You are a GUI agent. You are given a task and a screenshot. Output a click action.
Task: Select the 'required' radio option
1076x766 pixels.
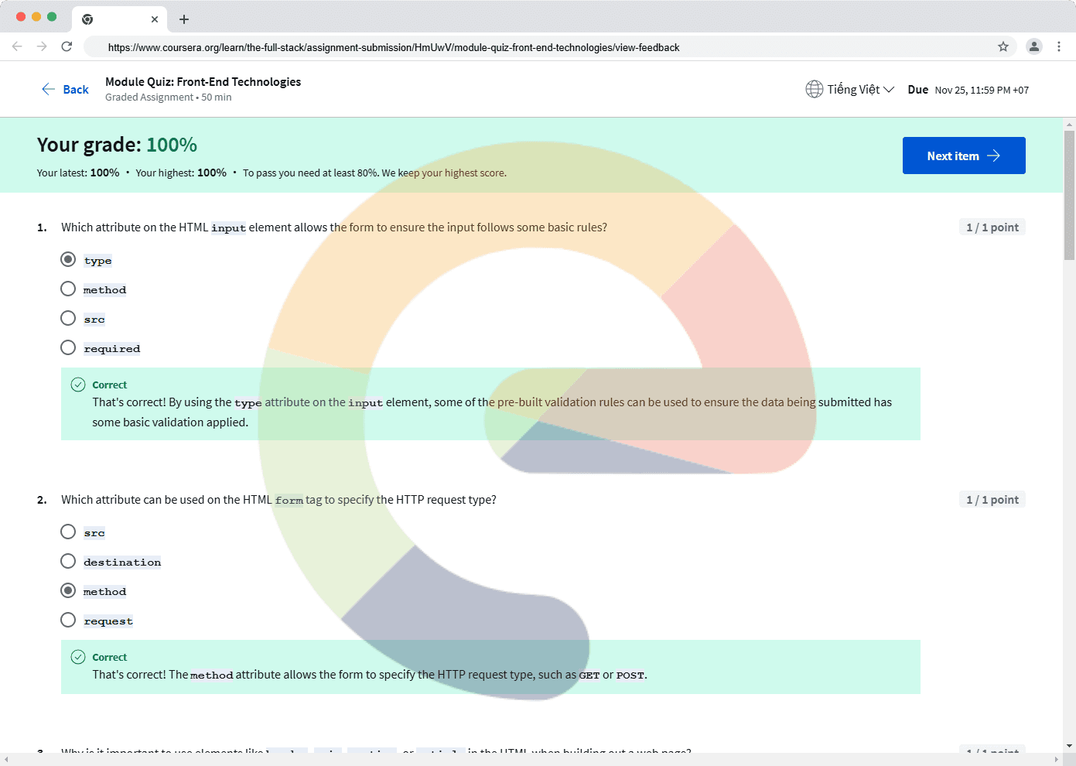pos(68,348)
